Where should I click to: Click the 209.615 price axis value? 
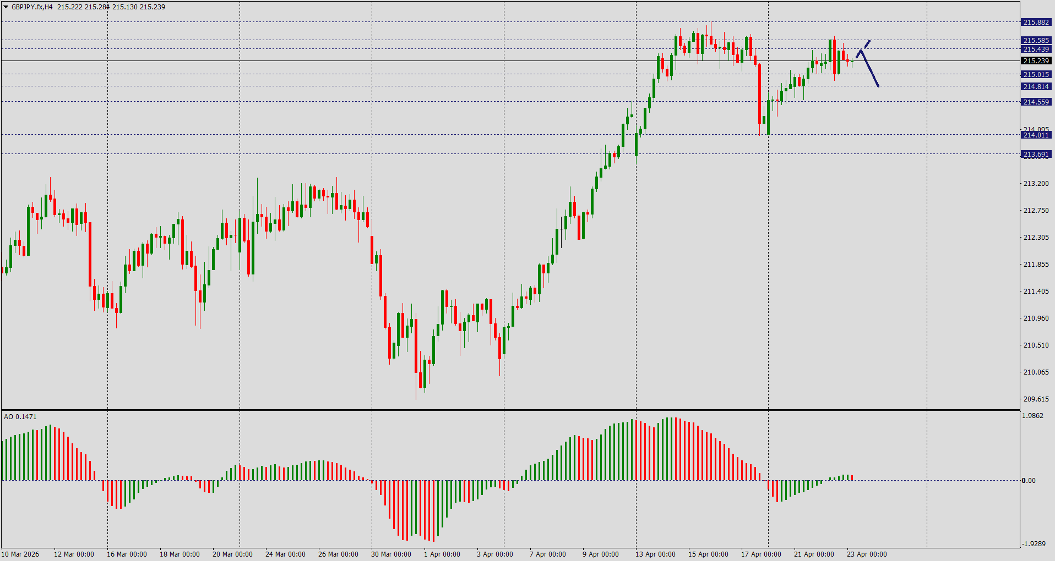[1036, 399]
